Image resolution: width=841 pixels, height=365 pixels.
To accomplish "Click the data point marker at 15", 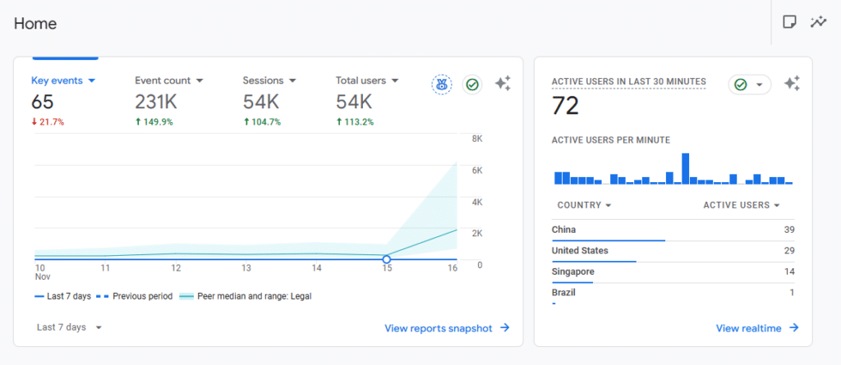I will [387, 259].
